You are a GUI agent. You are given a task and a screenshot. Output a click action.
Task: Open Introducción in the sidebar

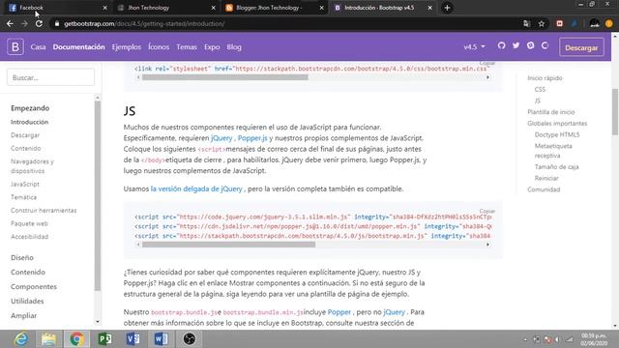coord(30,122)
